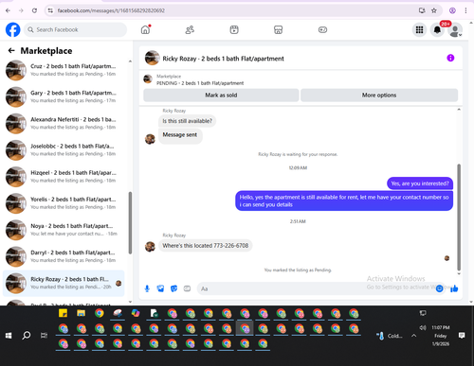Open the account profile avatar menu
The width and height of the screenshot is (474, 366).
(x=455, y=30)
